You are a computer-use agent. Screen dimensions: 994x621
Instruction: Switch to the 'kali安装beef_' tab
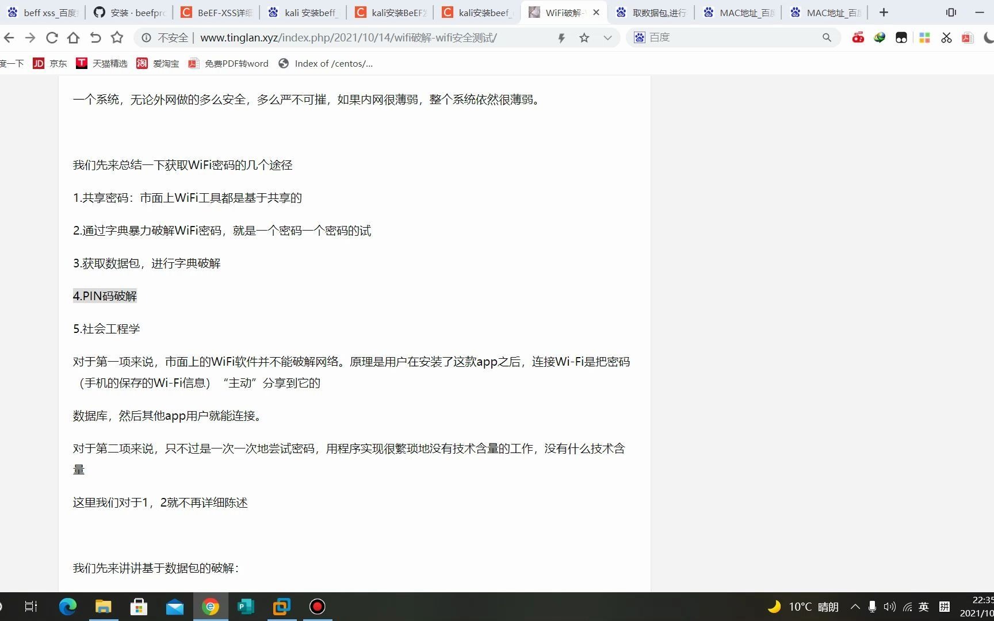click(x=477, y=13)
